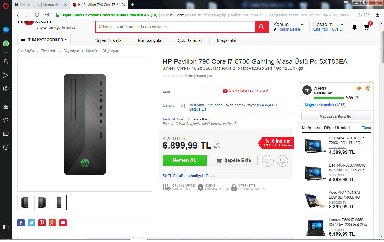This screenshot has height=242, width=384.
Task: Share product on Pinterest
Action: tap(42, 223)
